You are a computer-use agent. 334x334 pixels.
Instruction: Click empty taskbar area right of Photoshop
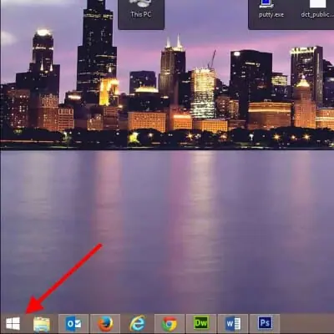point(306,324)
